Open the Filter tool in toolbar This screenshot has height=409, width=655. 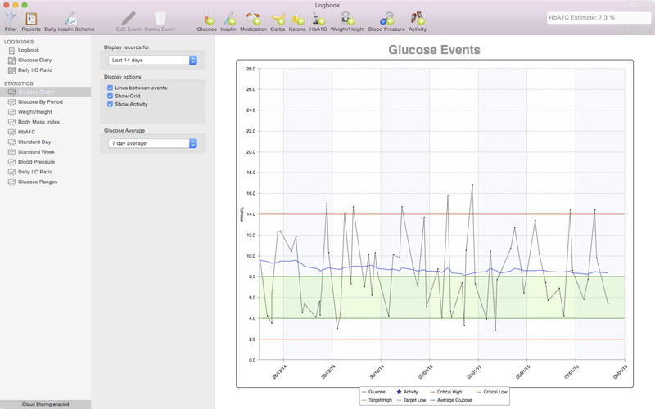point(11,20)
